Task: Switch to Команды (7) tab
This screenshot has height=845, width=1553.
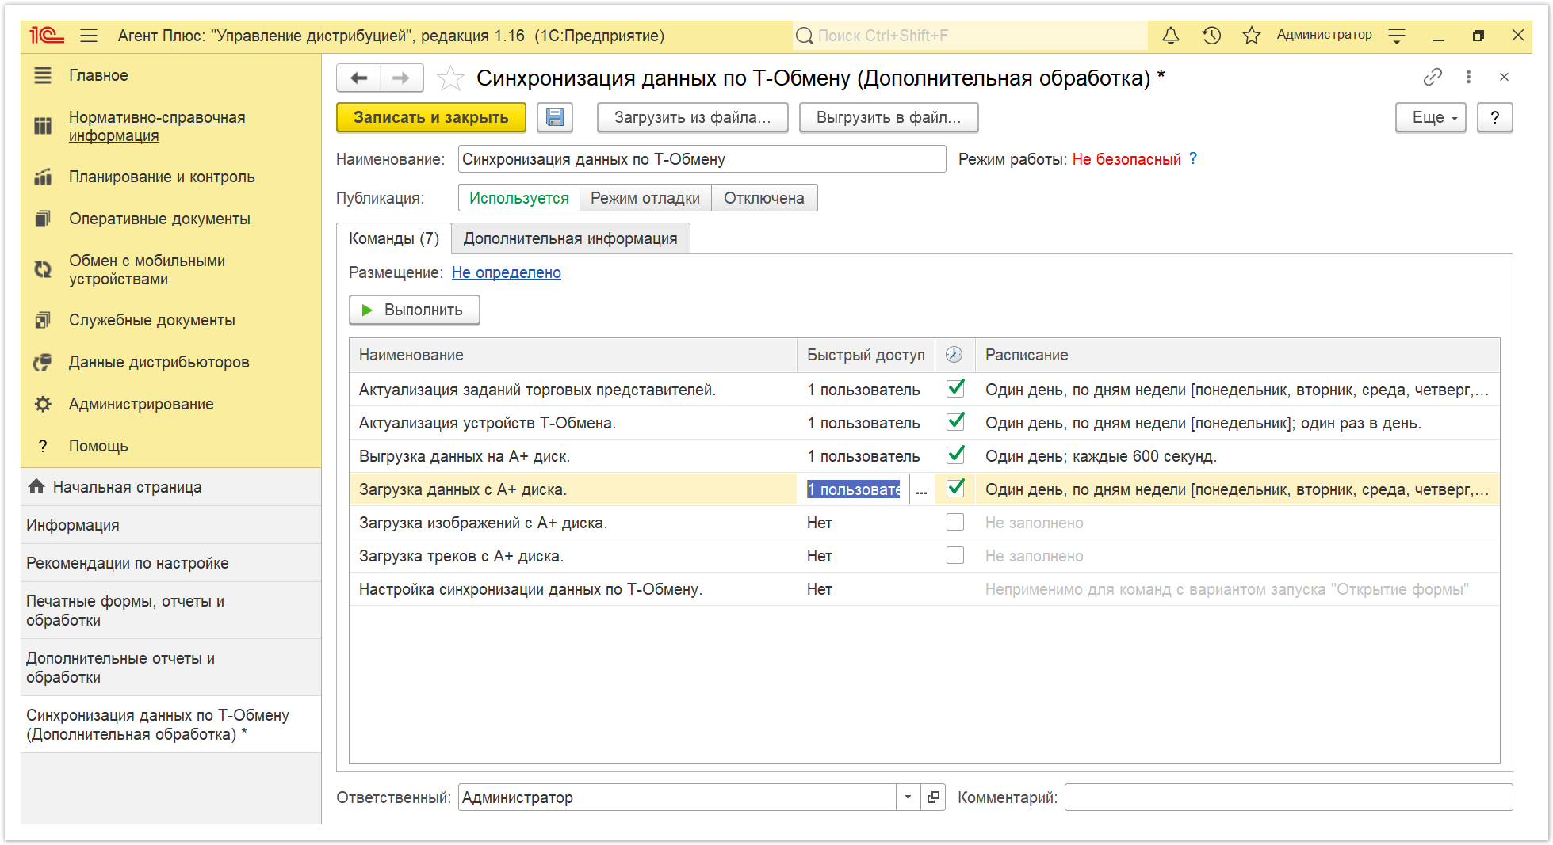Action: [394, 238]
